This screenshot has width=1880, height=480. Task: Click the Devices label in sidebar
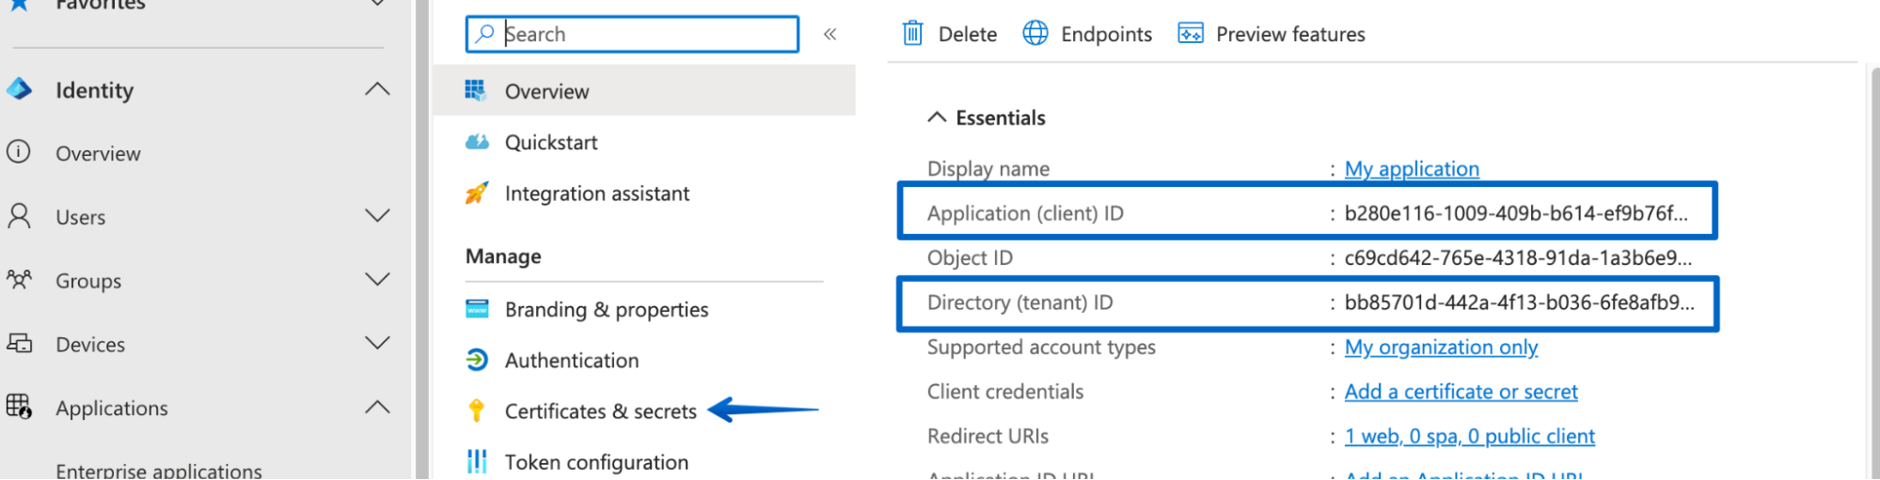coord(90,345)
